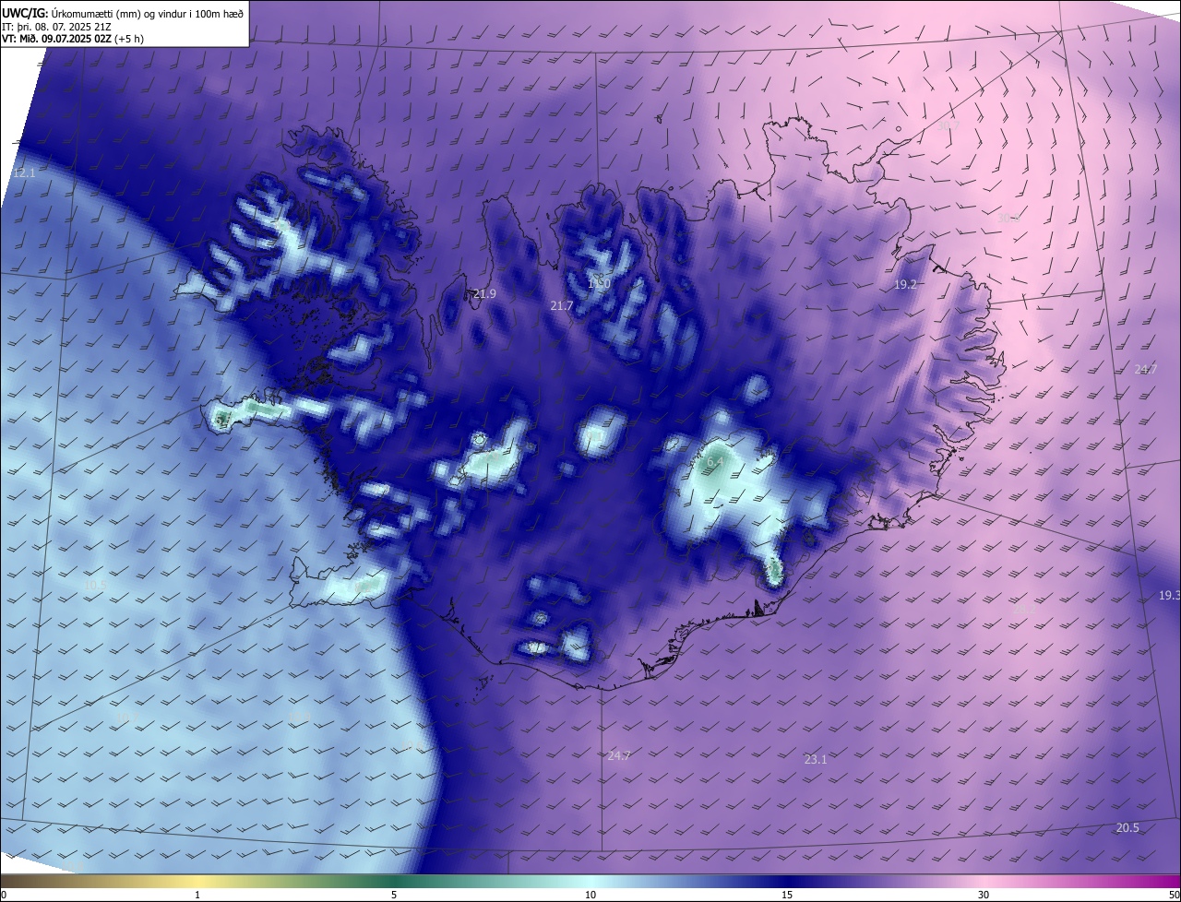1181x902 pixels.
Task: Click the 30 tick on the colour scale
Action: pyautogui.click(x=984, y=896)
